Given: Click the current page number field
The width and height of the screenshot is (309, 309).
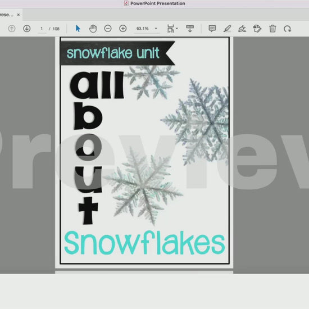Looking at the screenshot, I should (42, 29).
